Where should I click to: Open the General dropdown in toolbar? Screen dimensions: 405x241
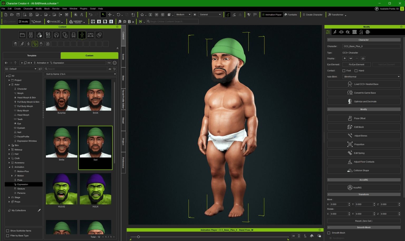210,15
